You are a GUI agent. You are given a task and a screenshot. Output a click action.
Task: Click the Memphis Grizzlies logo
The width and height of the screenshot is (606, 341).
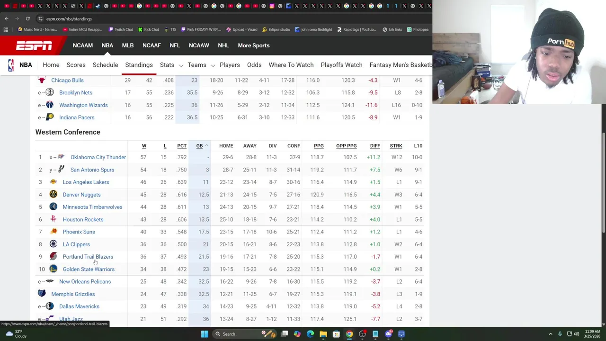42,294
